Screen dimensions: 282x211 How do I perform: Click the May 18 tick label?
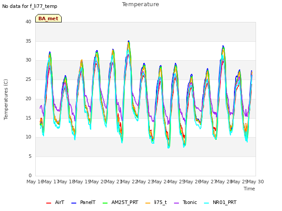pyautogui.click(x=67, y=182)
